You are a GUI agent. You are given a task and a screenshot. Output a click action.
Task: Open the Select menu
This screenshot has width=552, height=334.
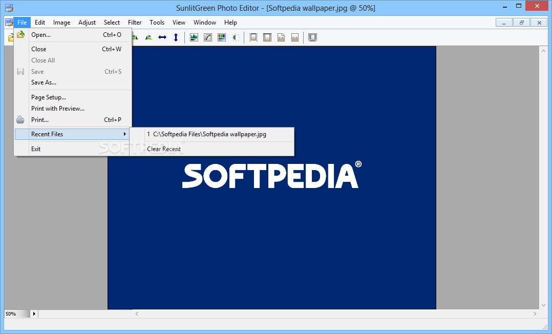(x=112, y=22)
